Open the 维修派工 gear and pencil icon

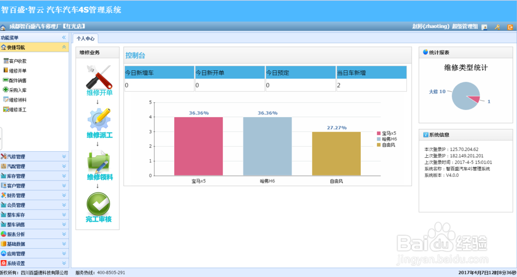coord(99,120)
